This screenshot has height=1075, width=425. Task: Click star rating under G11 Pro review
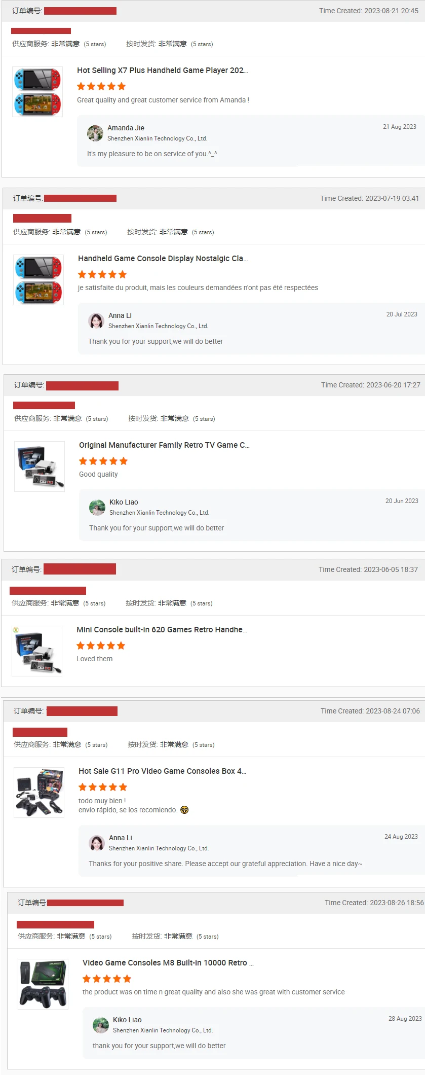103,787
